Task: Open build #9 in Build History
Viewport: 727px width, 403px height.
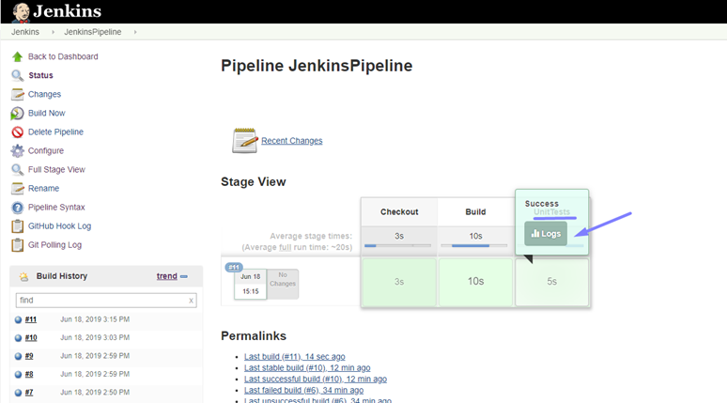Action: click(x=29, y=356)
